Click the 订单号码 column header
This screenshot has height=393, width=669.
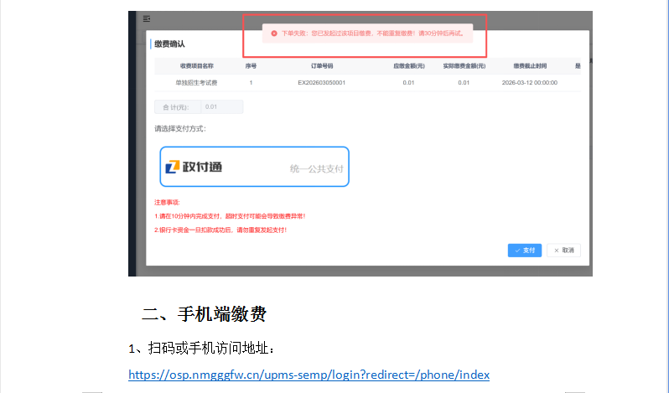pos(321,65)
